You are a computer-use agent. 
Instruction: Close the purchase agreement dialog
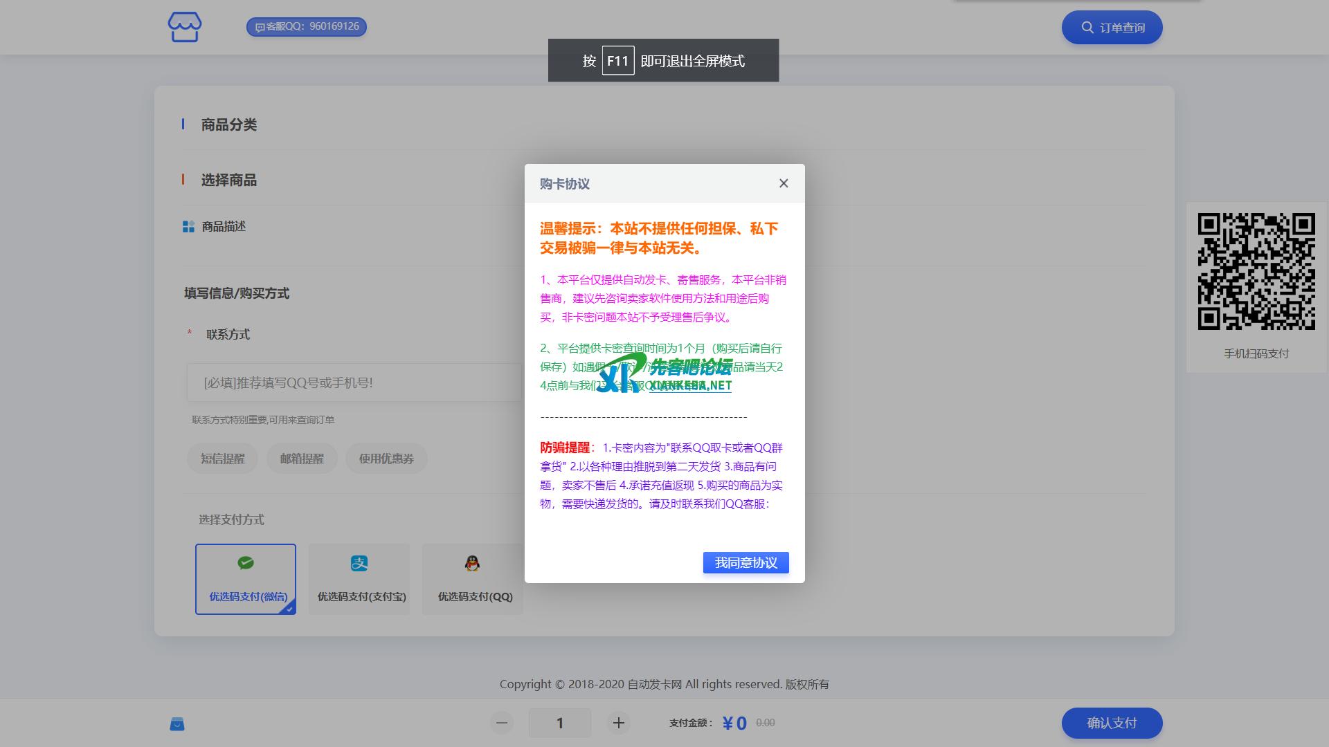[784, 183]
